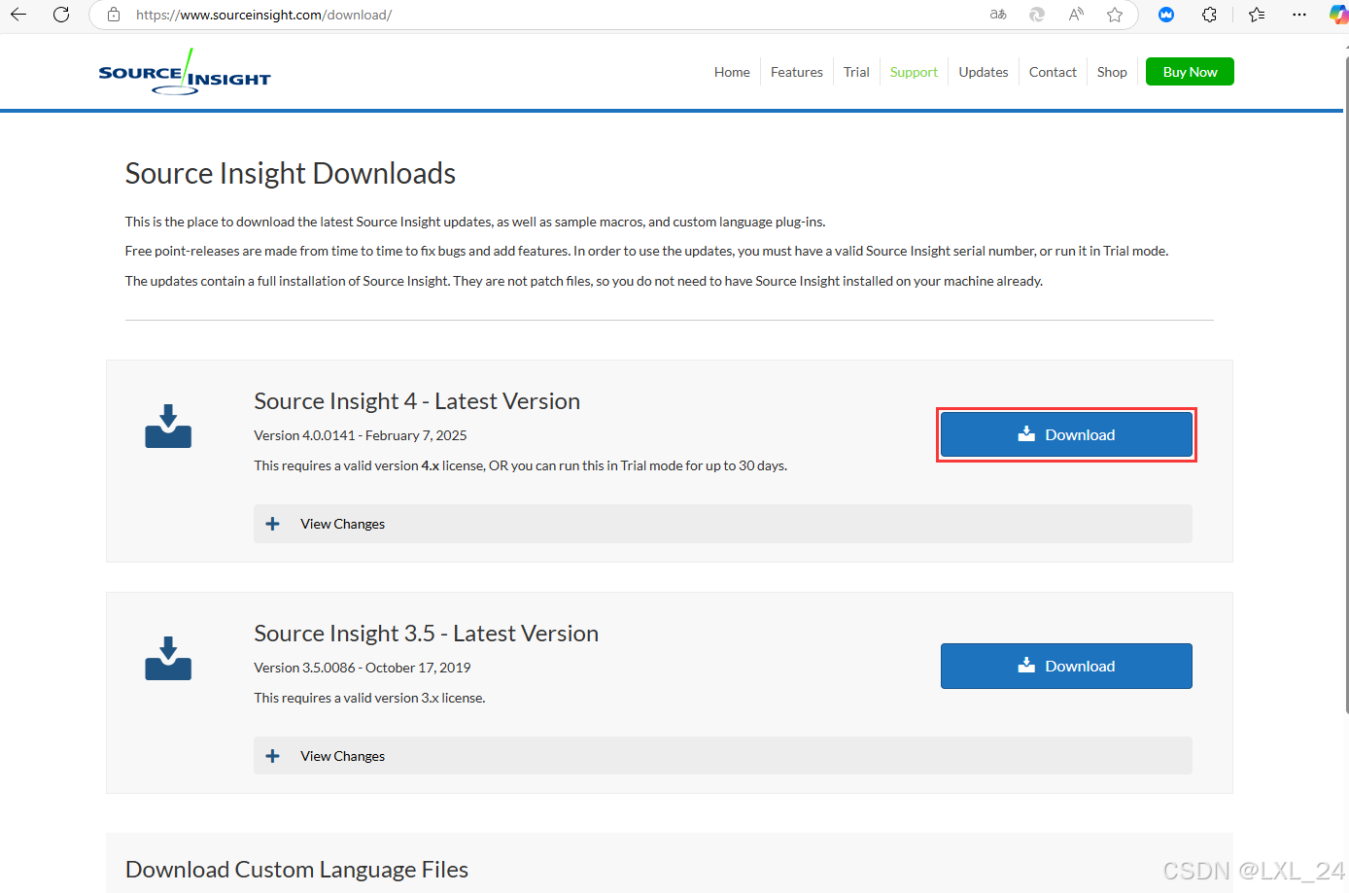Open the Updates menu item
The width and height of the screenshot is (1349, 893).
point(984,72)
